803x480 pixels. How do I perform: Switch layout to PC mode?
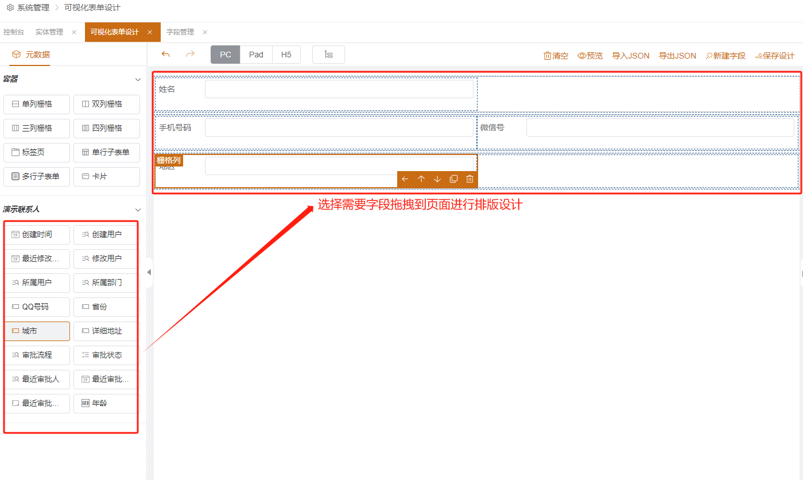click(x=226, y=55)
